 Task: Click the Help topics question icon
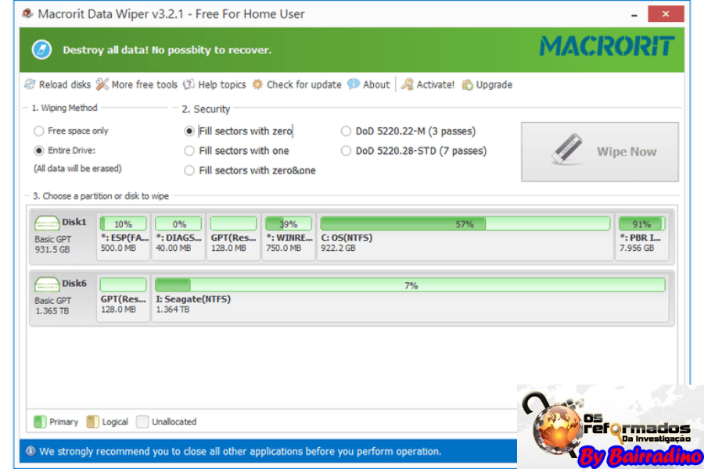189,84
